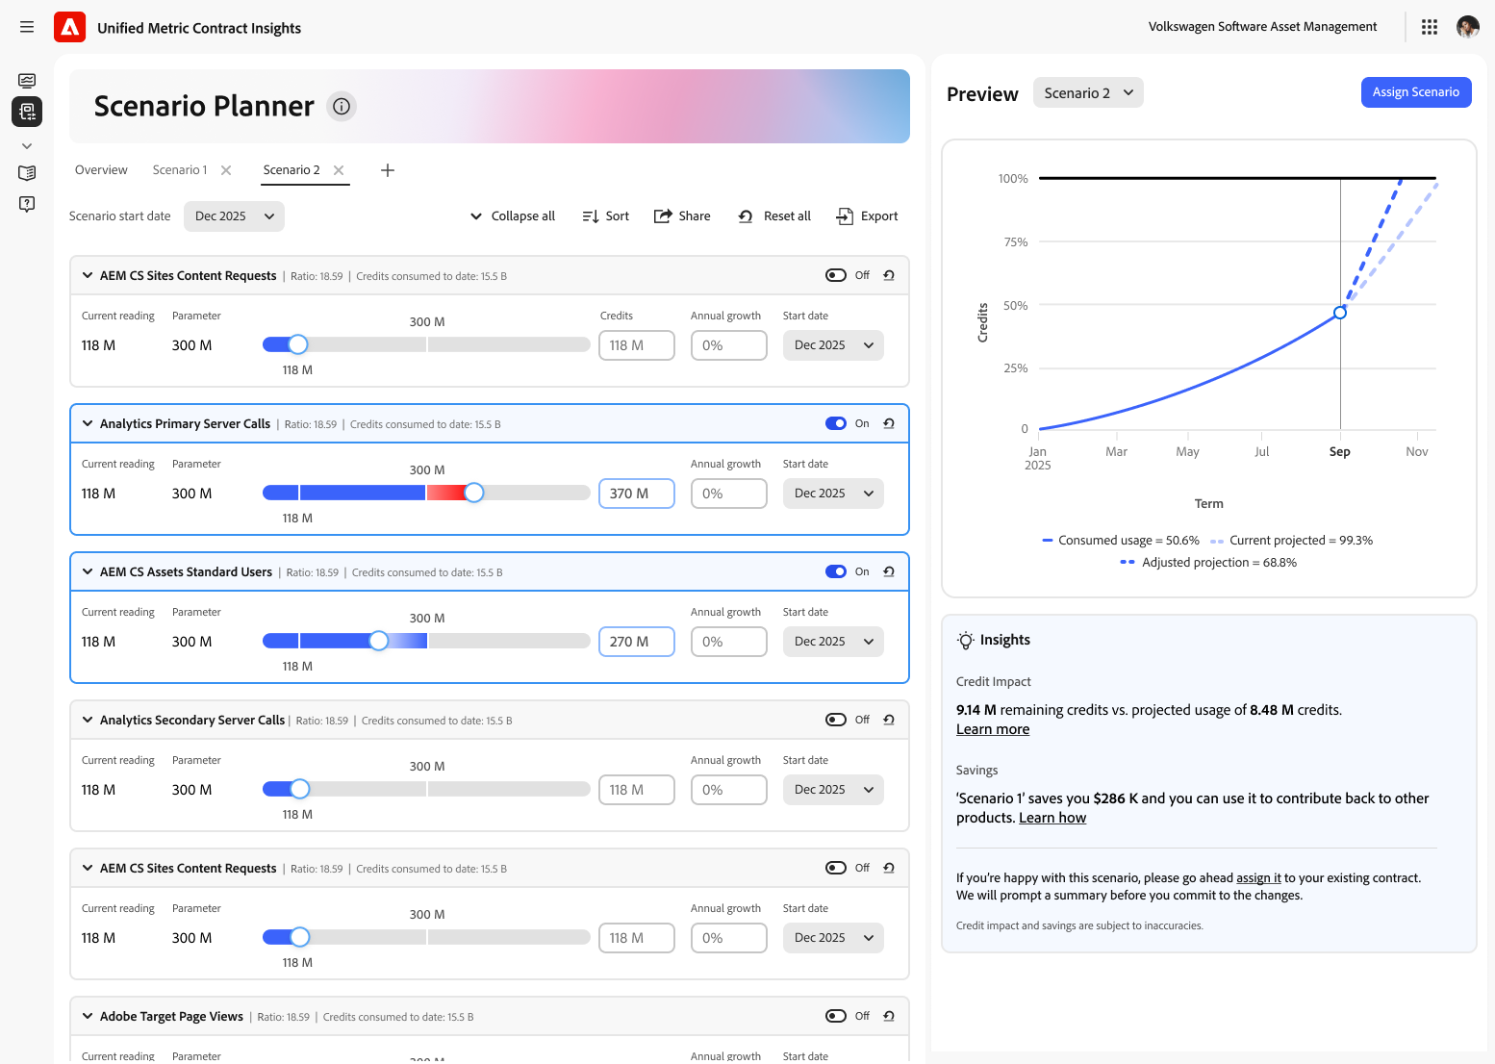Click Analytics Secondary Server Calls slider handle
The image size is (1495, 1064).
coord(300,789)
